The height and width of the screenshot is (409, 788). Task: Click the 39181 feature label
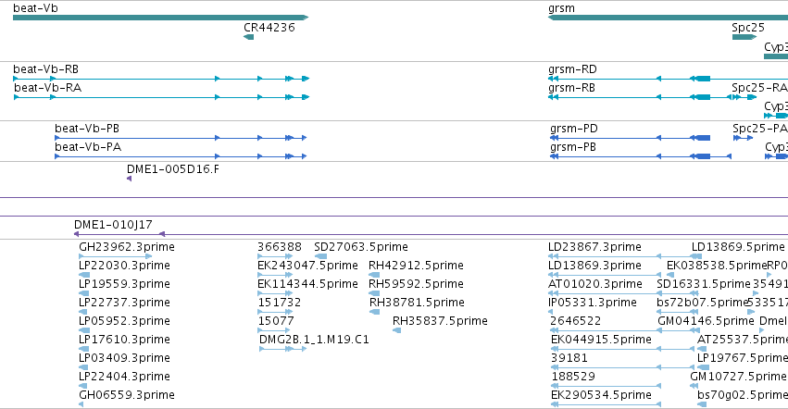[x=569, y=358]
